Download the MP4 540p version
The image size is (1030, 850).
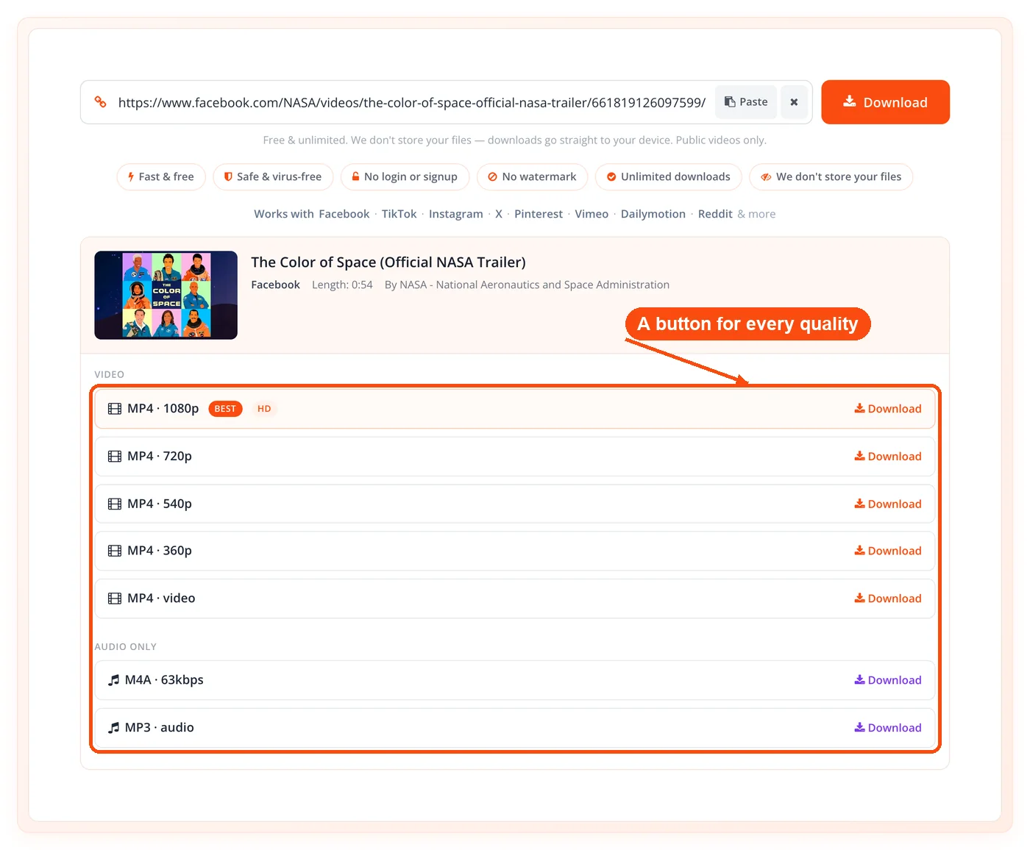888,504
